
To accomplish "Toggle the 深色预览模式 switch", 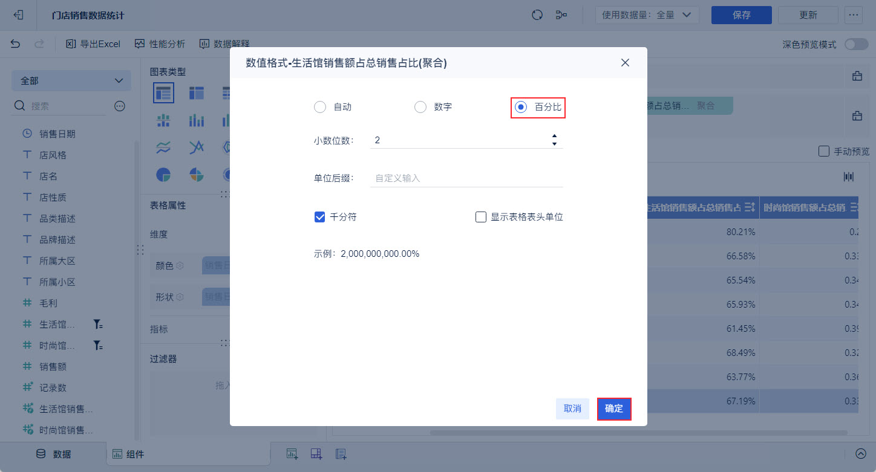I will [x=856, y=44].
